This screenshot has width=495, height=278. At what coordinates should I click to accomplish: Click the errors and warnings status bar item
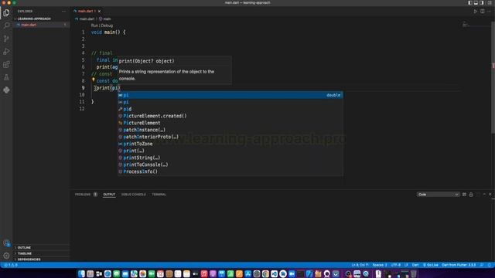11,265
